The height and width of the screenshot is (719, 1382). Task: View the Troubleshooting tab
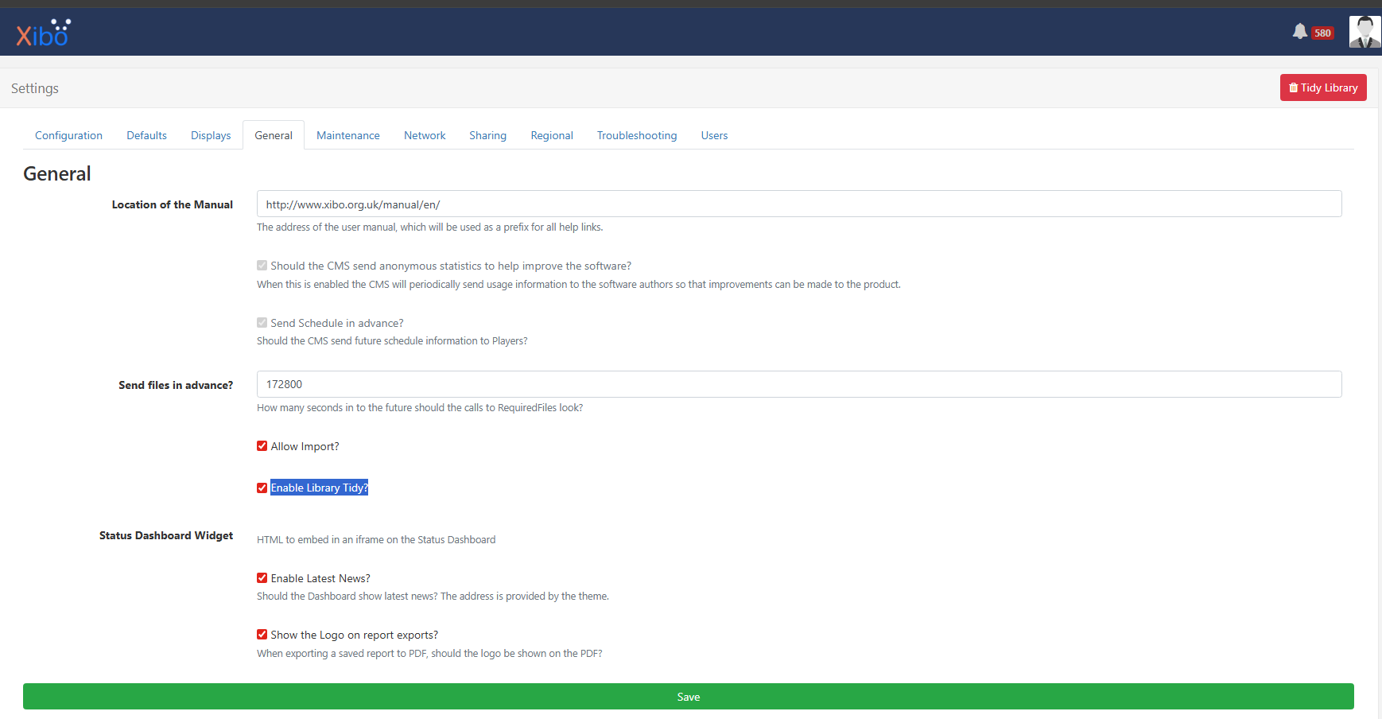click(x=637, y=136)
